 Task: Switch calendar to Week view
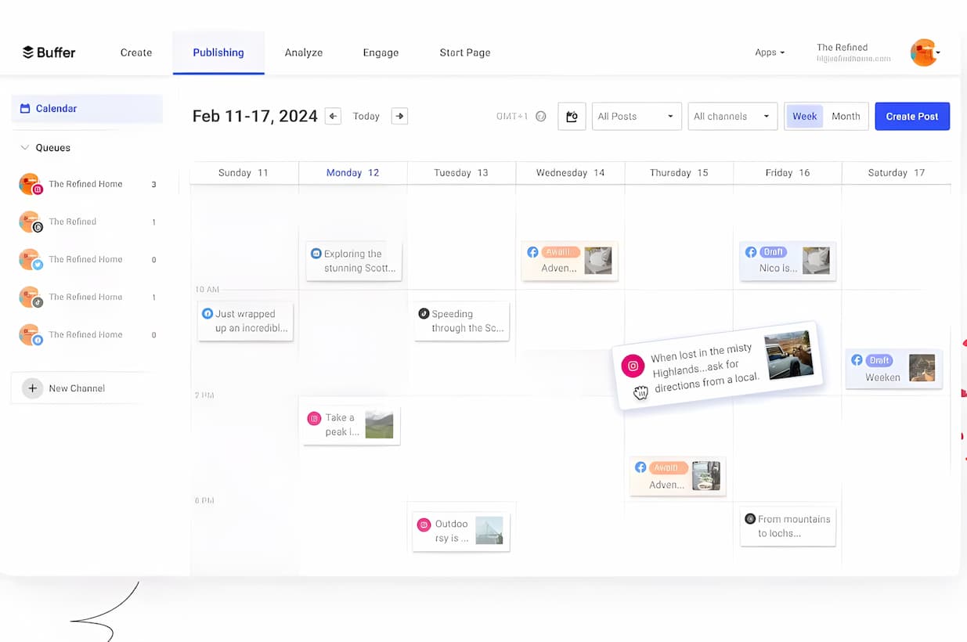(804, 117)
